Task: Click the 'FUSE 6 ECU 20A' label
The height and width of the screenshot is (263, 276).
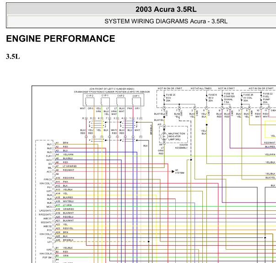Action: 212,97
